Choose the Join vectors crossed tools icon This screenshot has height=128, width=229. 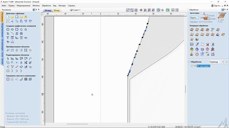pos(26,63)
